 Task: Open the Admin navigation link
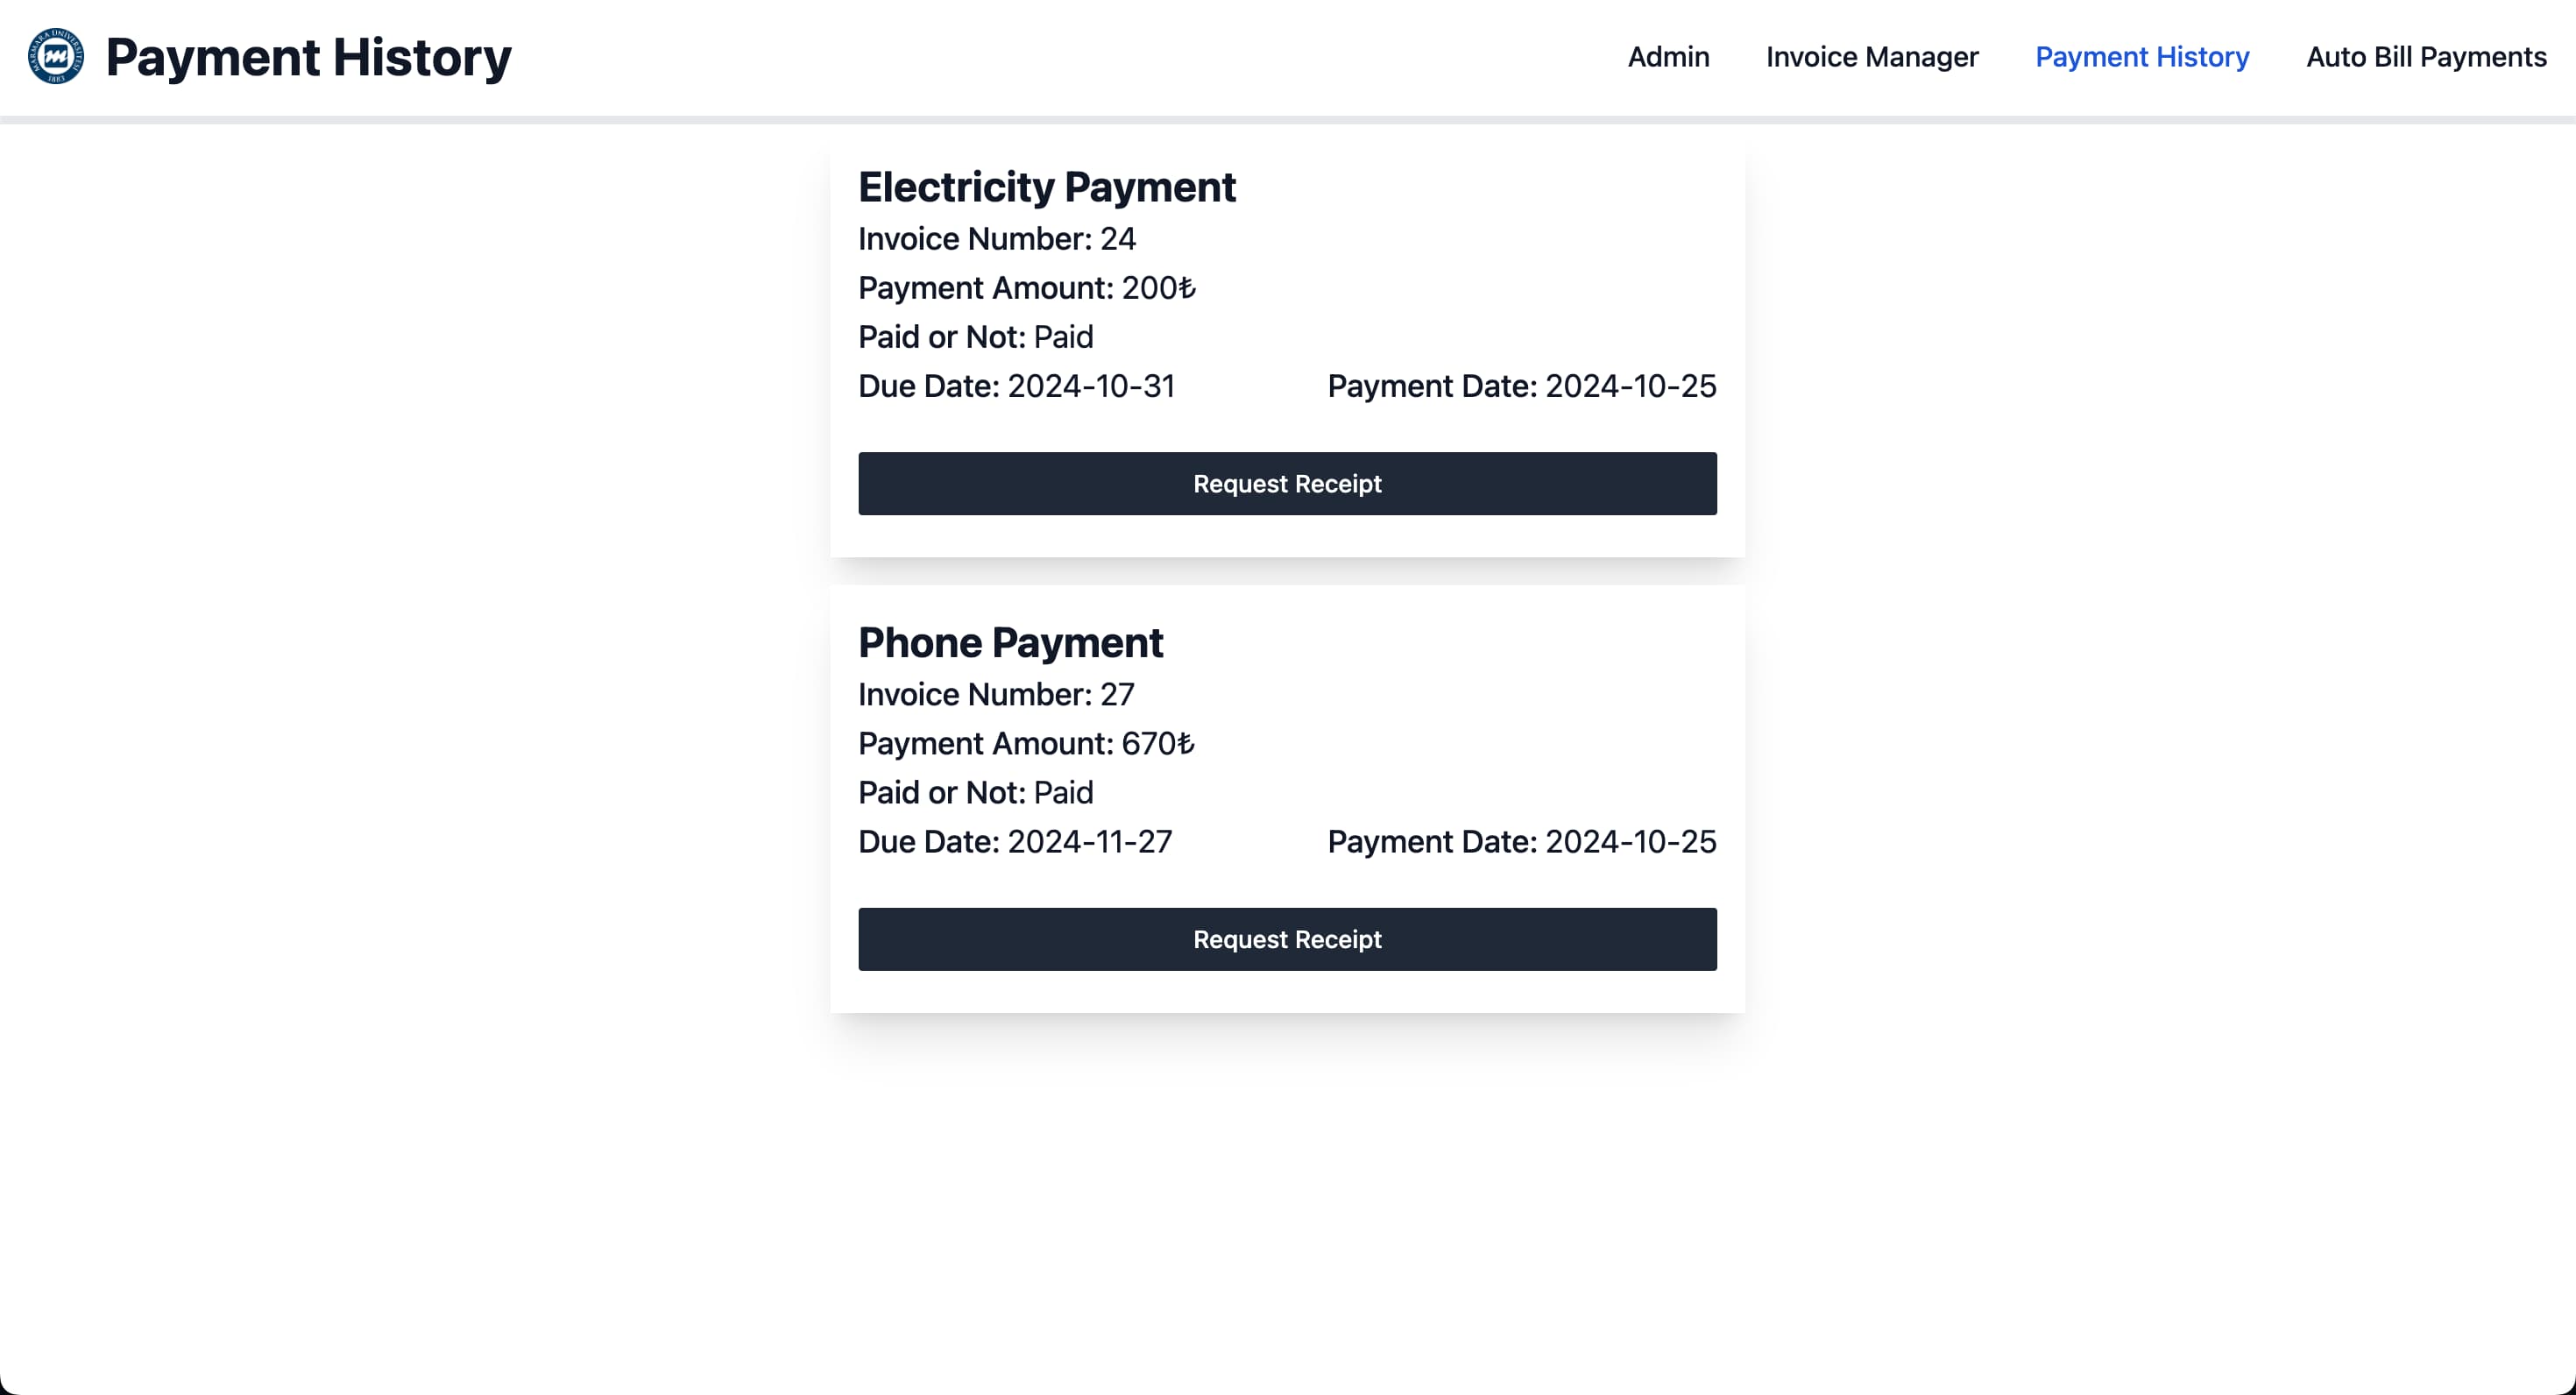tap(1668, 57)
